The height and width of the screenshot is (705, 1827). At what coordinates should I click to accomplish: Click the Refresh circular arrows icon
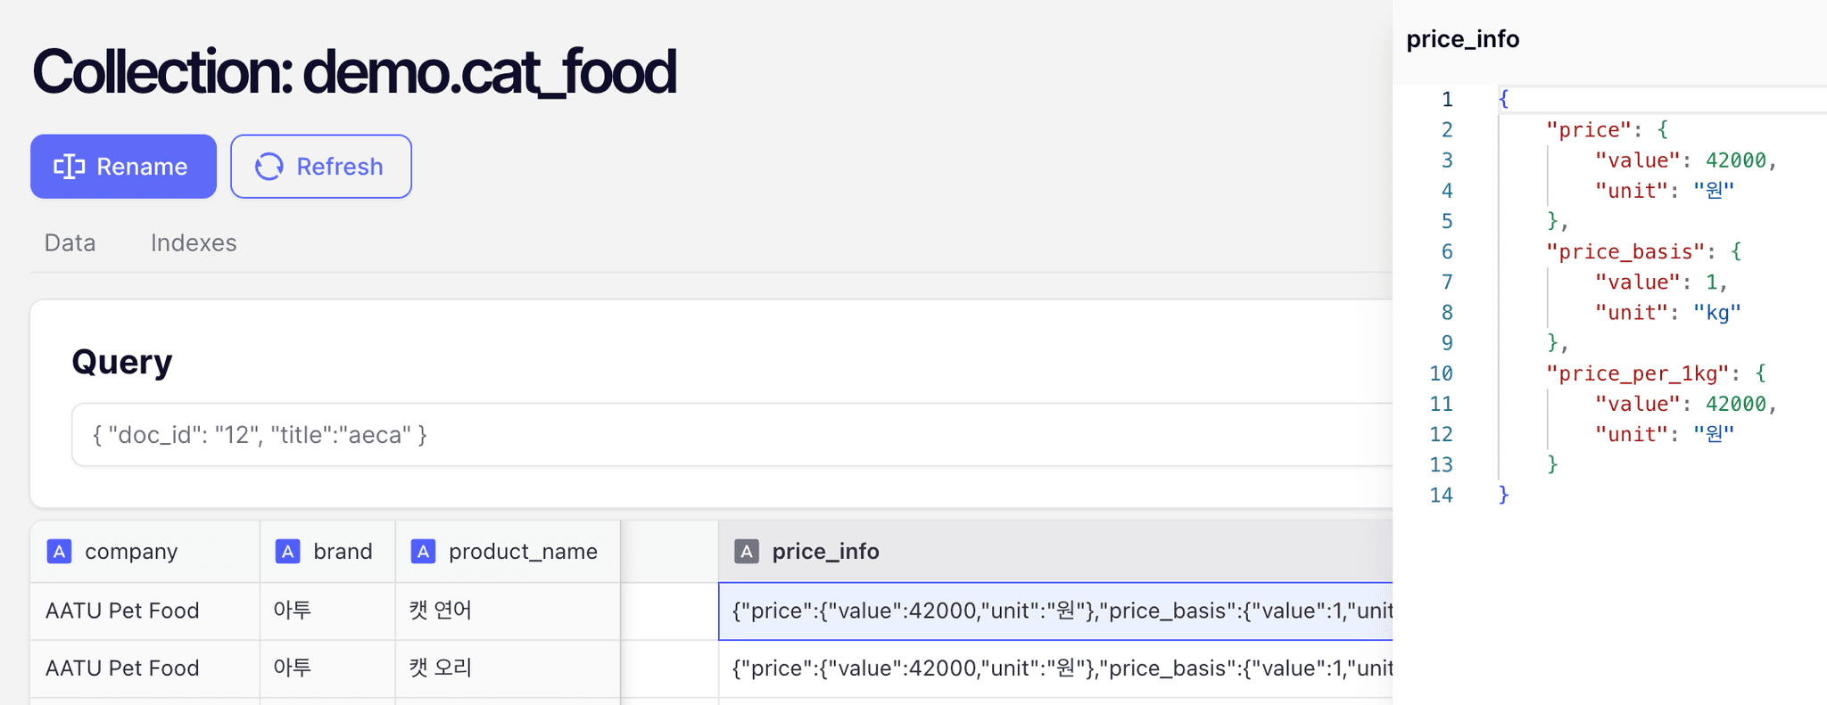[269, 167]
